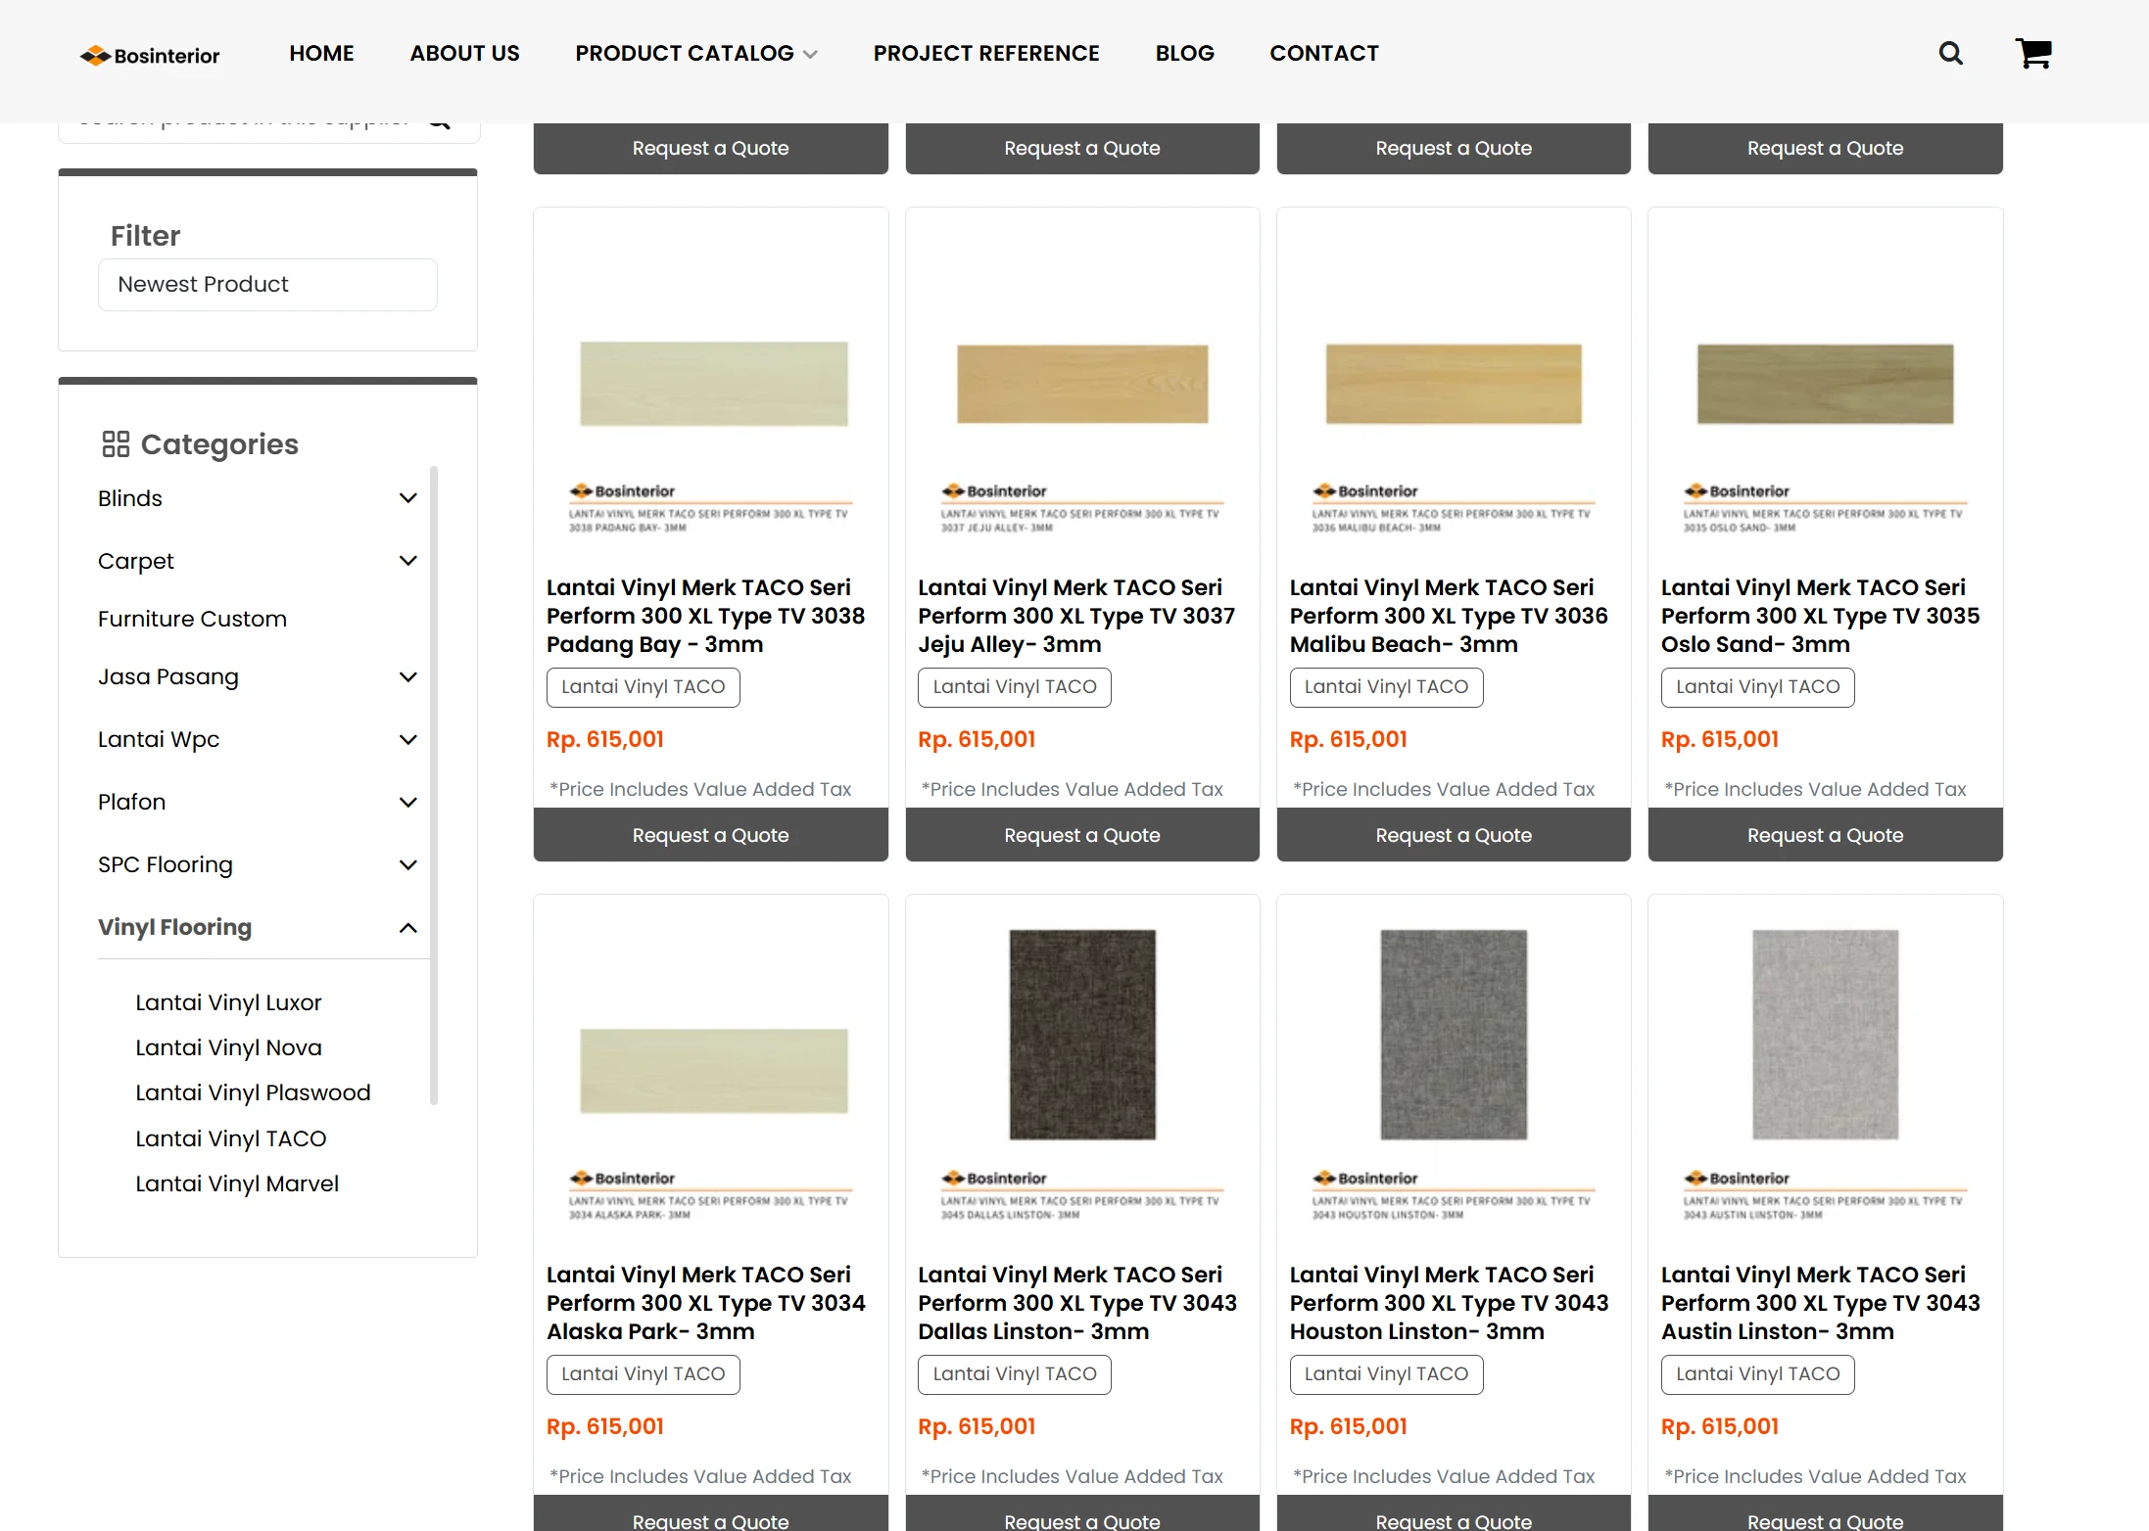Screen dimensions: 2149x1531
Task: Open the Lantai Vinyl Marvel subcategory
Action: 237,1183
